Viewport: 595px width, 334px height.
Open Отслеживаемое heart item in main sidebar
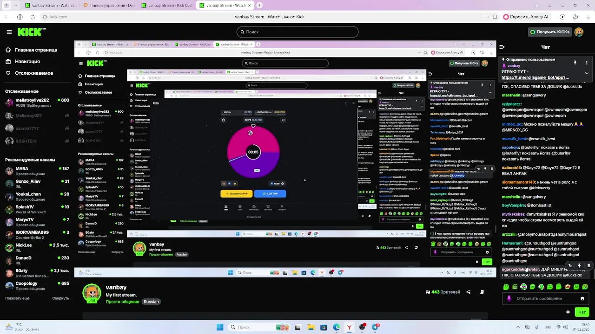pos(29,73)
